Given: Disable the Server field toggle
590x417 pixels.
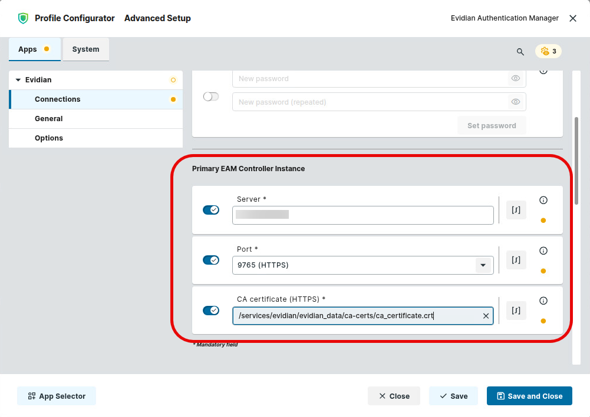Looking at the screenshot, I should 211,210.
